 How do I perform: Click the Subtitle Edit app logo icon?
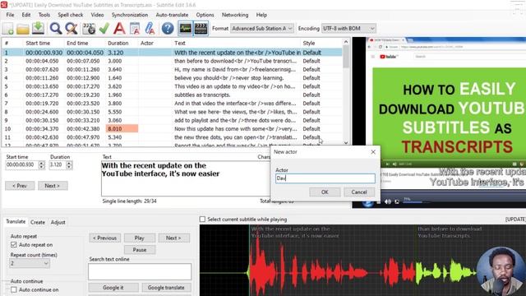(4, 5)
